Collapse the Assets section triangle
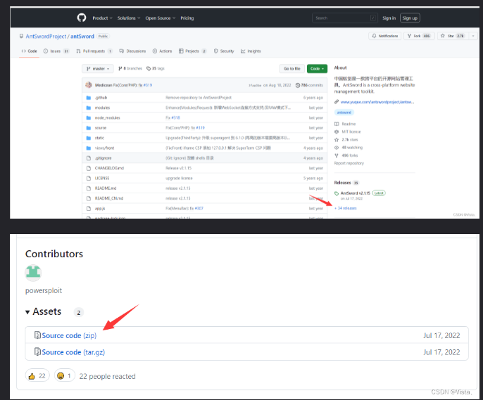Image resolution: width=483 pixels, height=400 pixels. pyautogui.click(x=27, y=312)
